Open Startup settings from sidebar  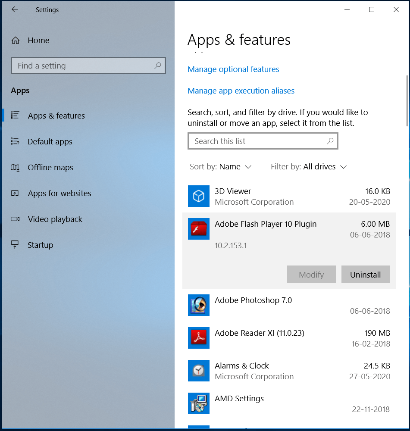pos(41,245)
